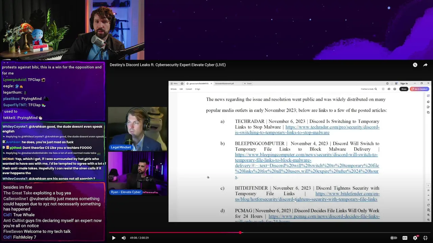
Task: Switch to AmendedStatement.pdf tab
Action: [x=224, y=83]
